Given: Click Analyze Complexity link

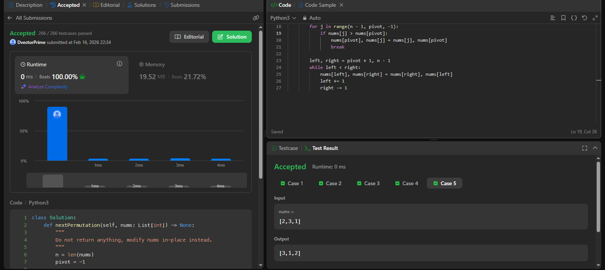Looking at the screenshot, I should pyautogui.click(x=44, y=87).
